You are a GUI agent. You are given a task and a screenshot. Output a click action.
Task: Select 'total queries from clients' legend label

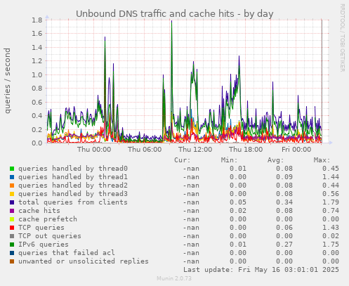pyautogui.click(x=73, y=202)
